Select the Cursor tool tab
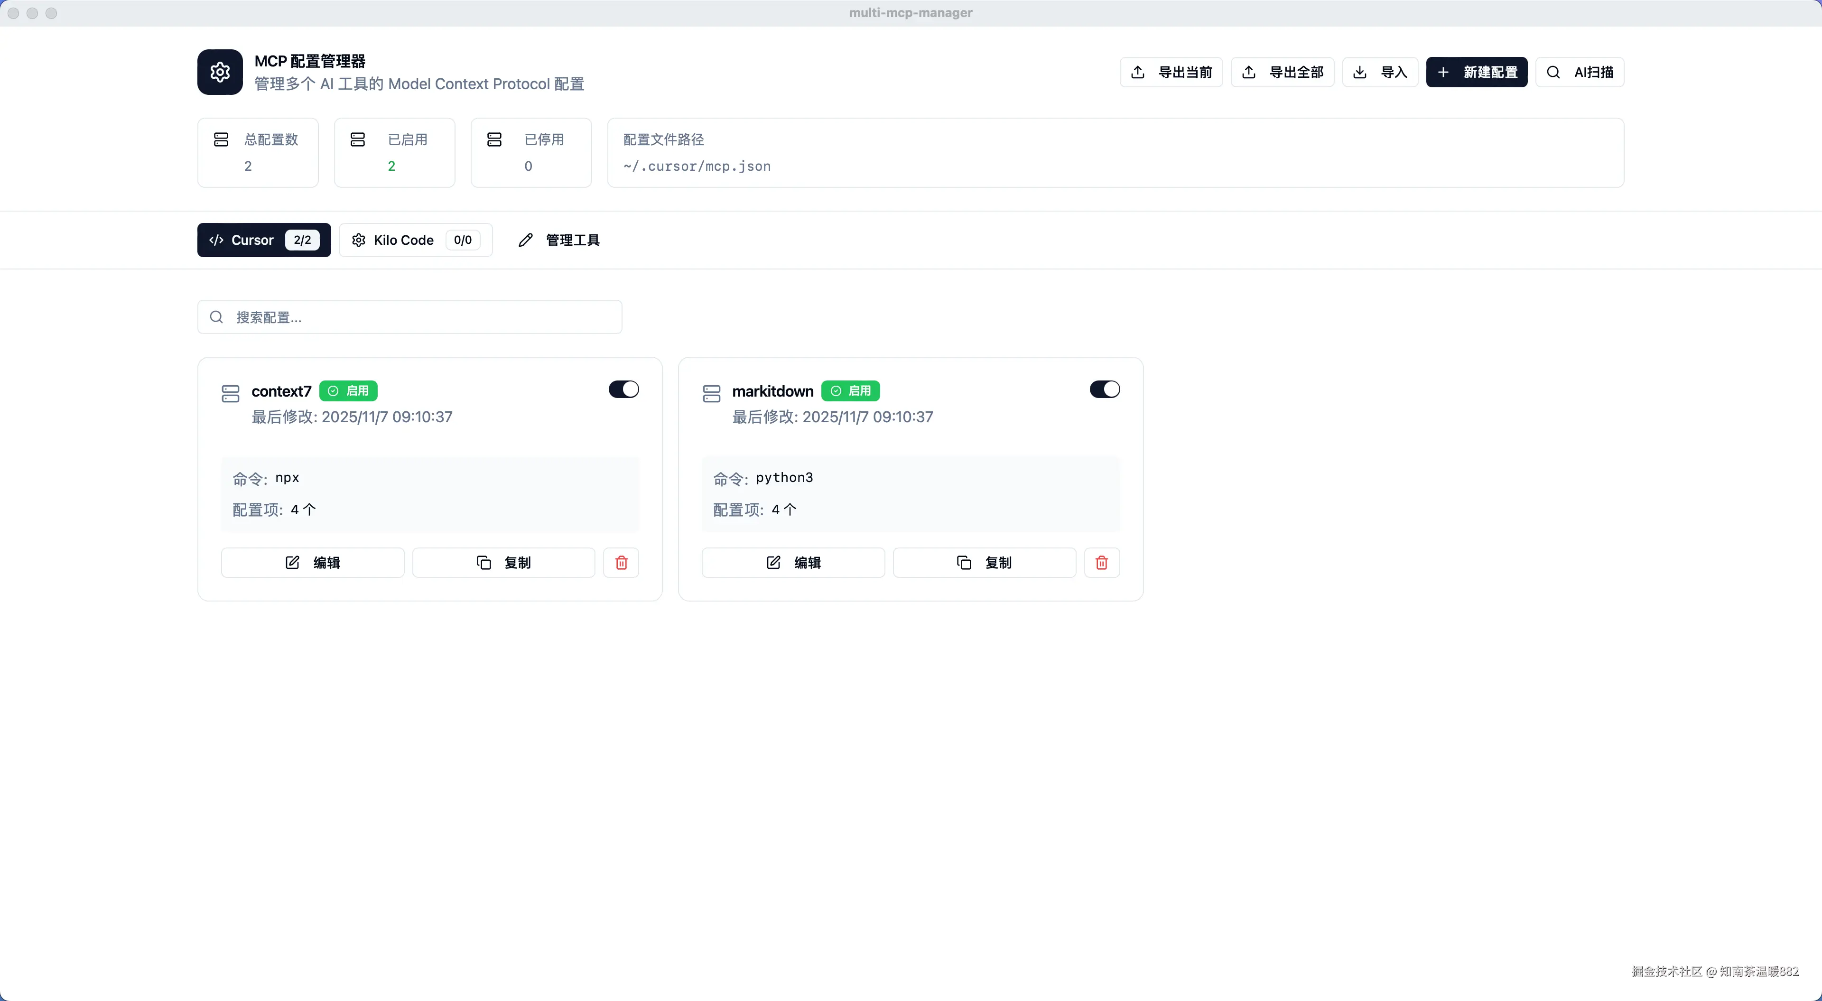 (x=263, y=240)
